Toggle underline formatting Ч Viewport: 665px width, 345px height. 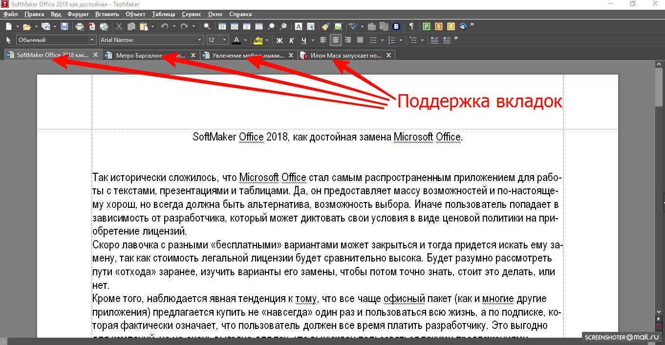point(304,40)
